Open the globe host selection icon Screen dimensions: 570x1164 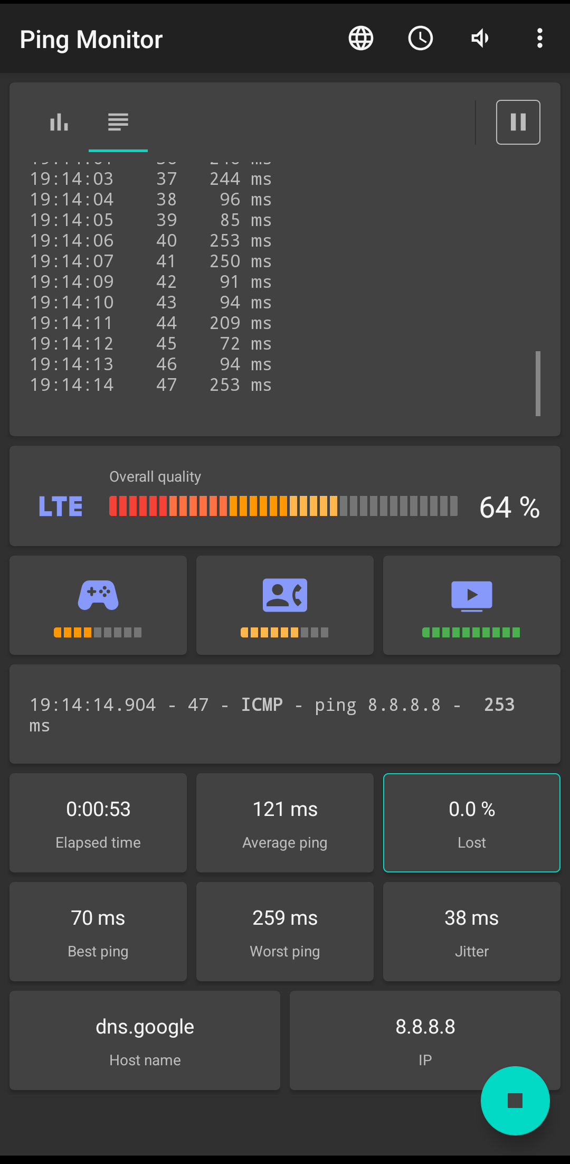pos(361,39)
